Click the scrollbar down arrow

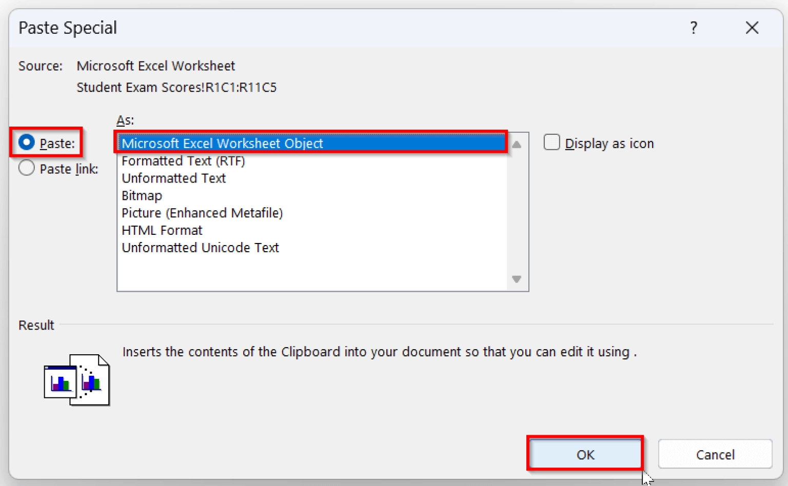click(517, 279)
